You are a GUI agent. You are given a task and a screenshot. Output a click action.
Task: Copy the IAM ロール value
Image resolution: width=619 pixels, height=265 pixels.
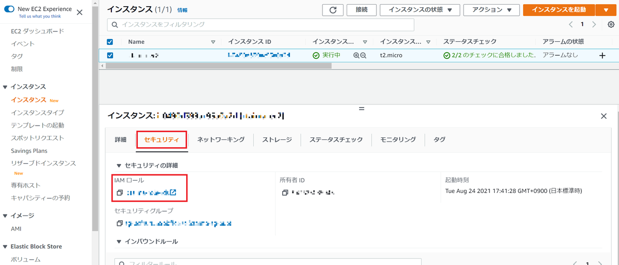coord(120,192)
